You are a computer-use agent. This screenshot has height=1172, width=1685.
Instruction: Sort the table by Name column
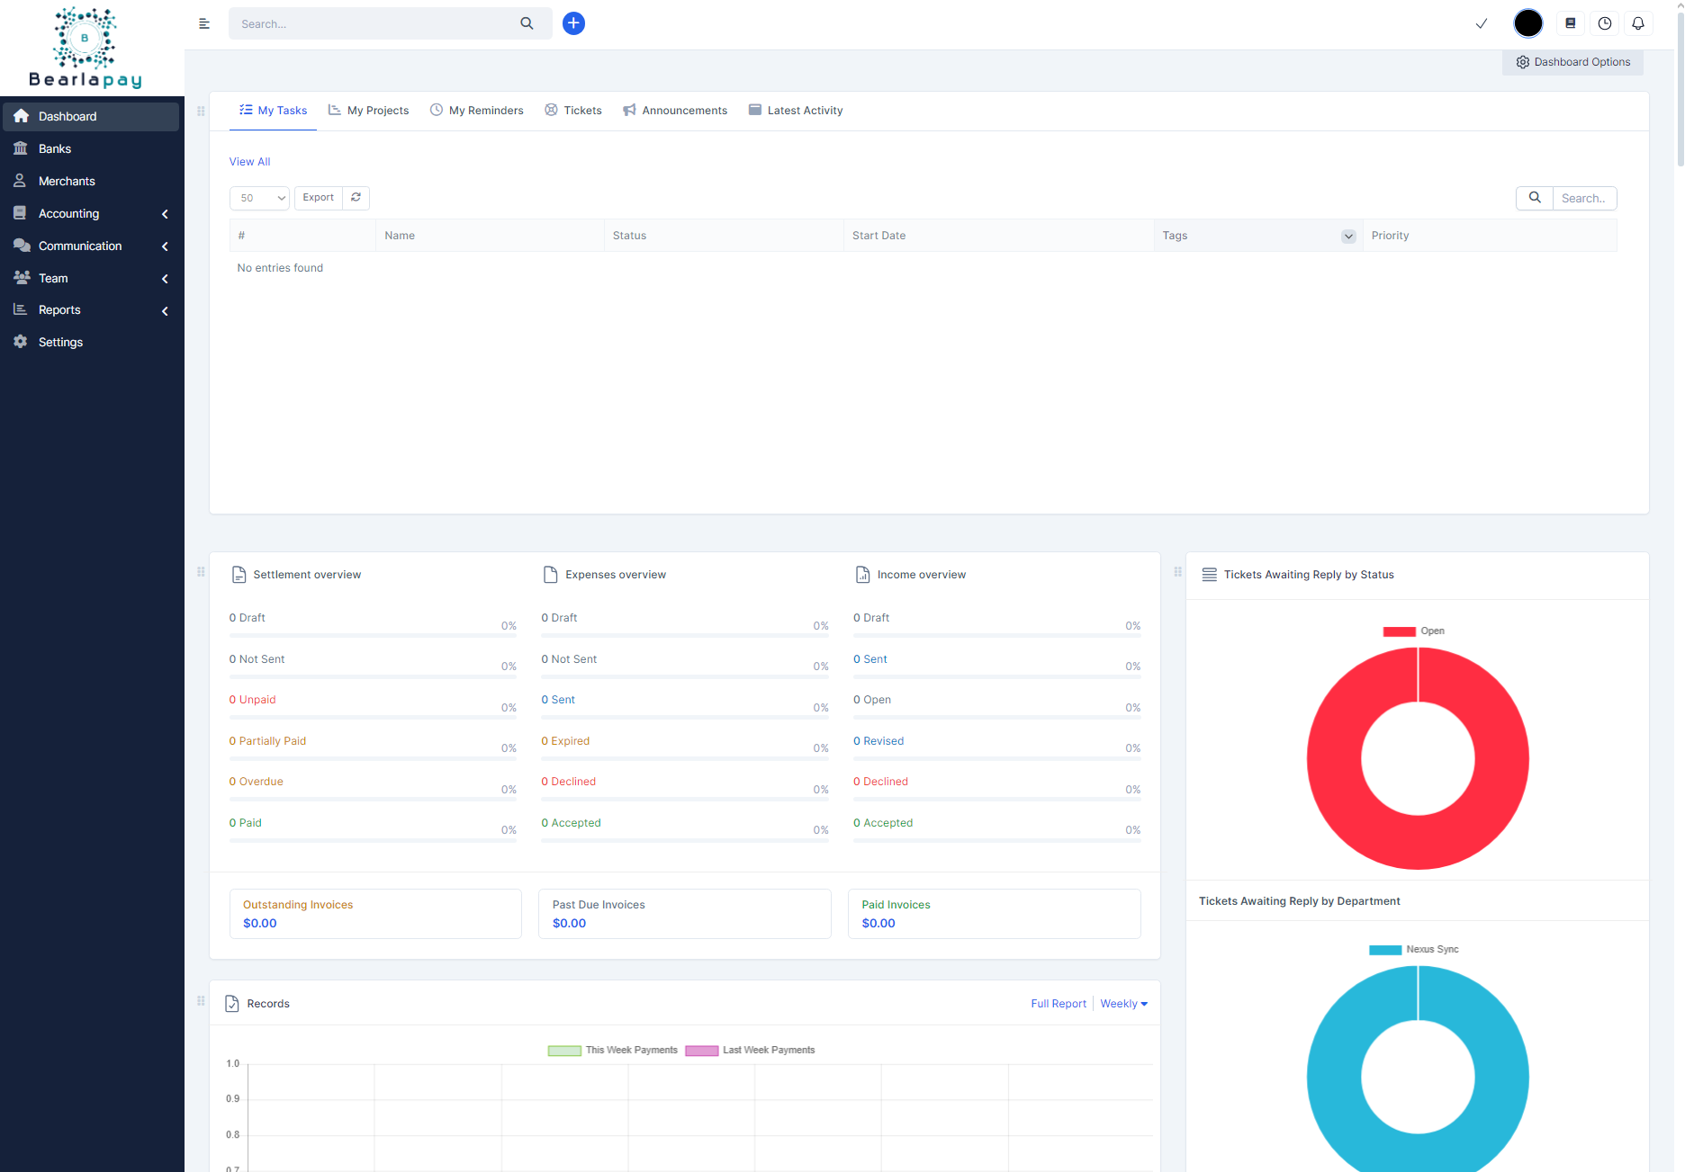click(x=490, y=236)
